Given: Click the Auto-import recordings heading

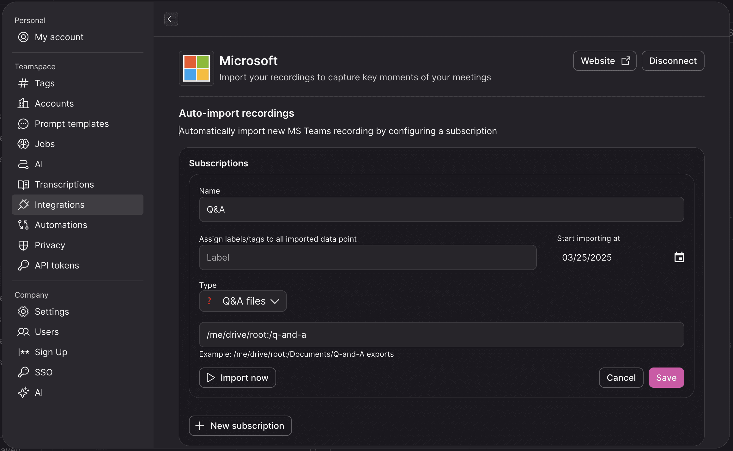Looking at the screenshot, I should tap(236, 113).
